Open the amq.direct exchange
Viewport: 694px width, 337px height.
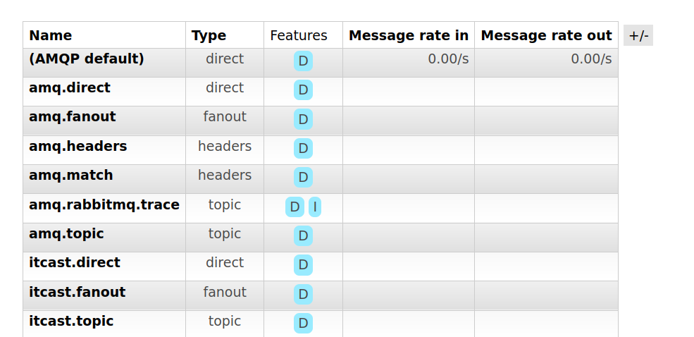[70, 88]
